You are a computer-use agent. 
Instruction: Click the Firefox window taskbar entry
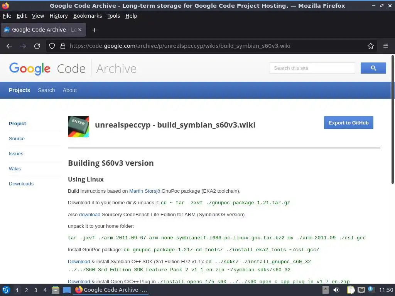tap(111, 290)
